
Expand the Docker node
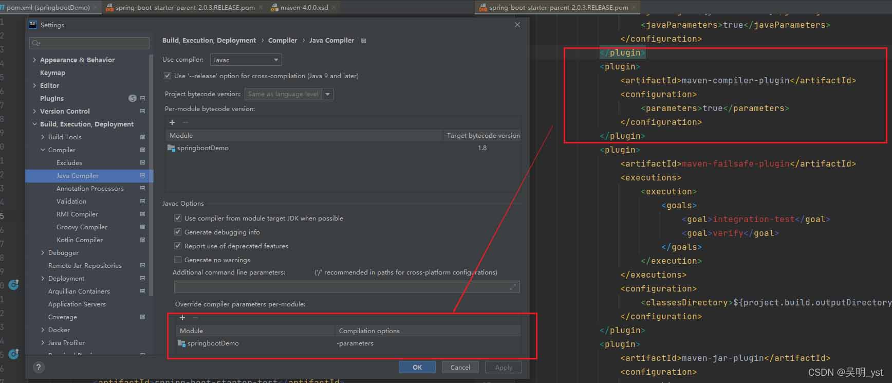click(43, 330)
